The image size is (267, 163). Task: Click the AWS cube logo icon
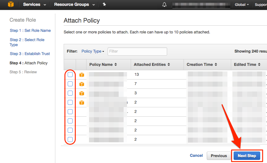(11, 5)
